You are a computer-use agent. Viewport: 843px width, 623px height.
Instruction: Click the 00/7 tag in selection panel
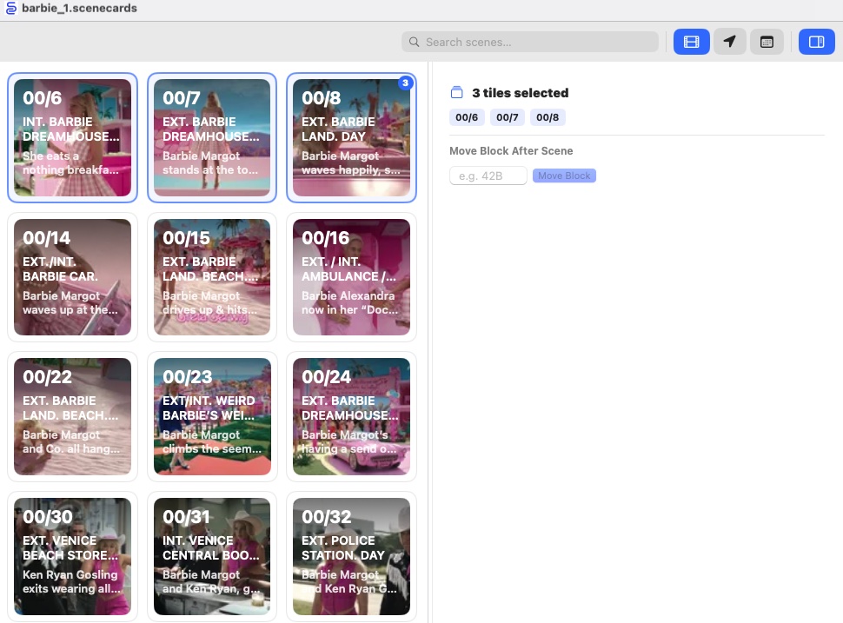click(507, 117)
